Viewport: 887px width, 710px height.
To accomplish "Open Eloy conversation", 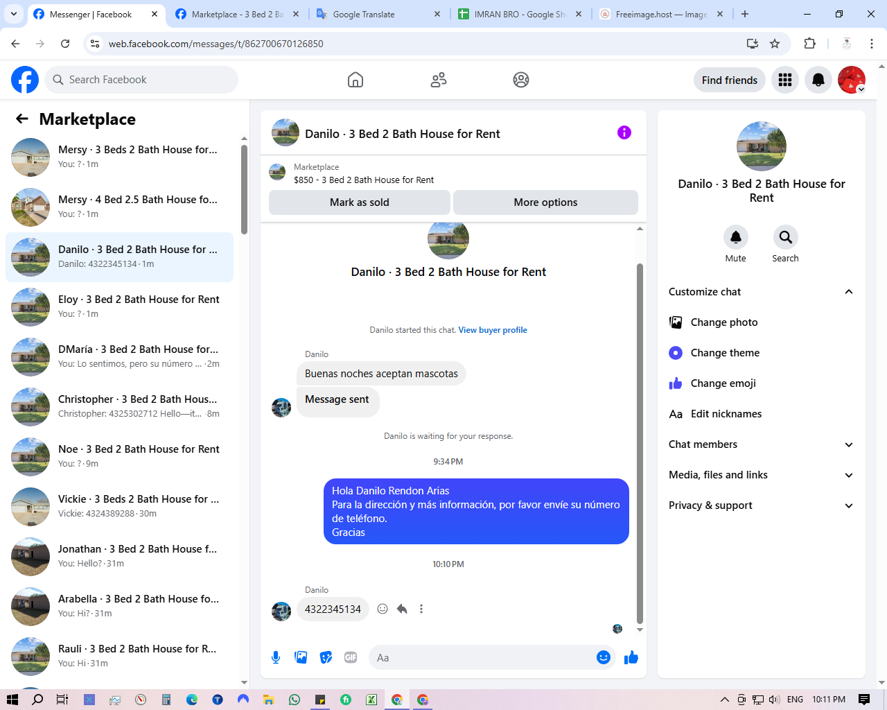I will (x=119, y=306).
